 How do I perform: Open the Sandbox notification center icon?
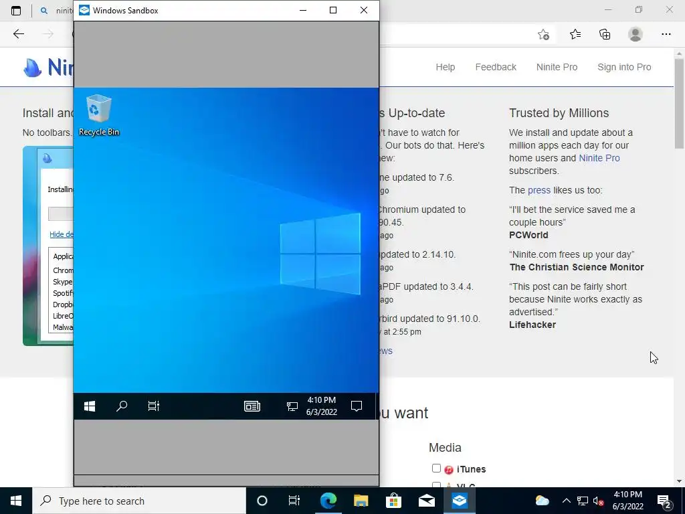point(357,406)
